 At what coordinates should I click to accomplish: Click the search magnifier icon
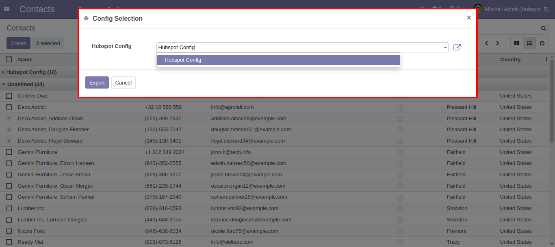tap(544, 28)
